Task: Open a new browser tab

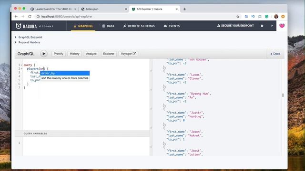Action: pos(184,9)
